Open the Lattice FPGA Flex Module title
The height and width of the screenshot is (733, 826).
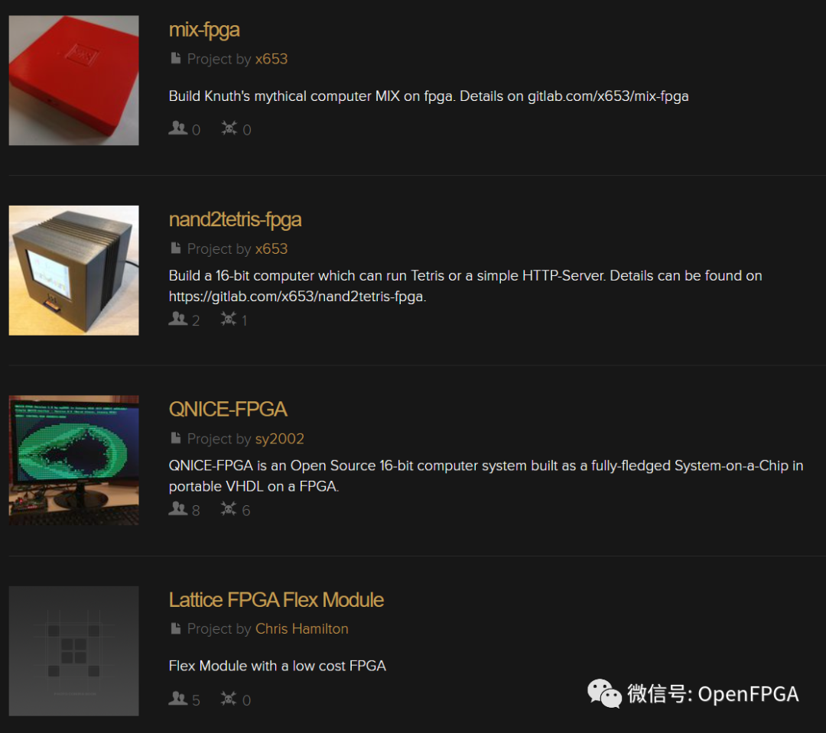pyautogui.click(x=277, y=600)
